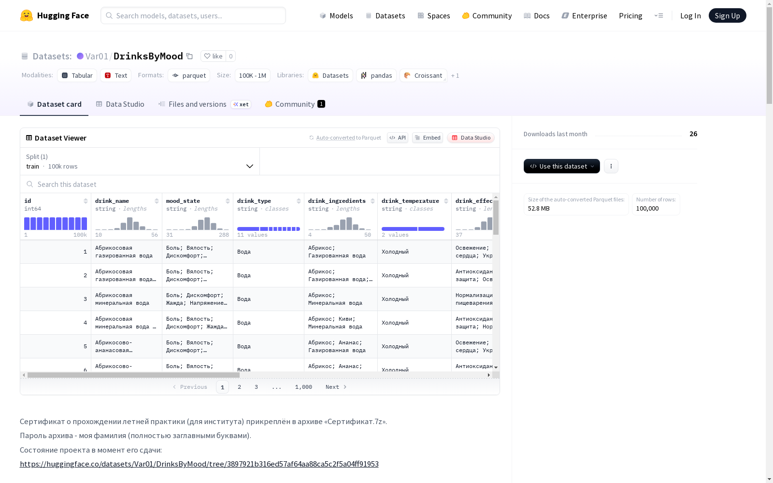Open Docs in the top navigation
The height and width of the screenshot is (483, 773).
pos(537,15)
